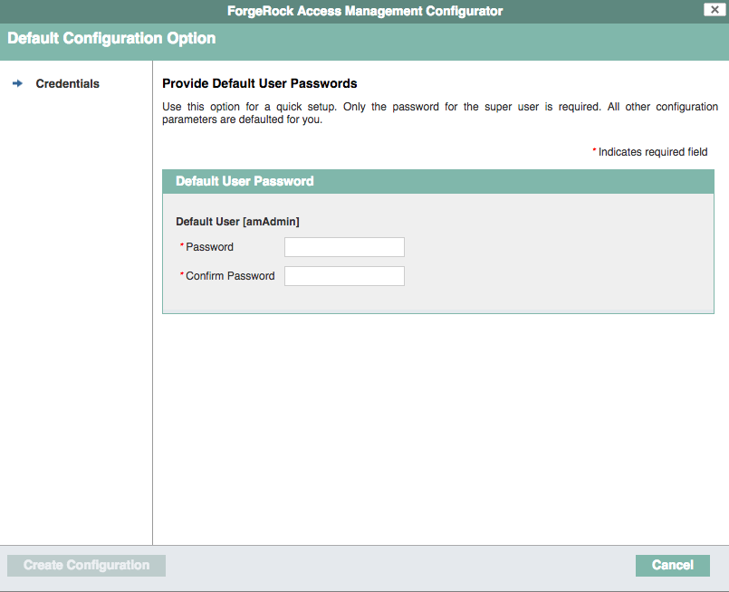Viewport: 729px width, 592px height.
Task: Click the Confirm Password field label
Action: click(230, 276)
